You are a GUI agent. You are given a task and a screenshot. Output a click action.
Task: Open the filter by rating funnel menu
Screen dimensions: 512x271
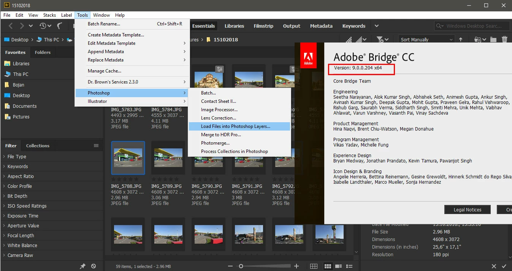382,39
